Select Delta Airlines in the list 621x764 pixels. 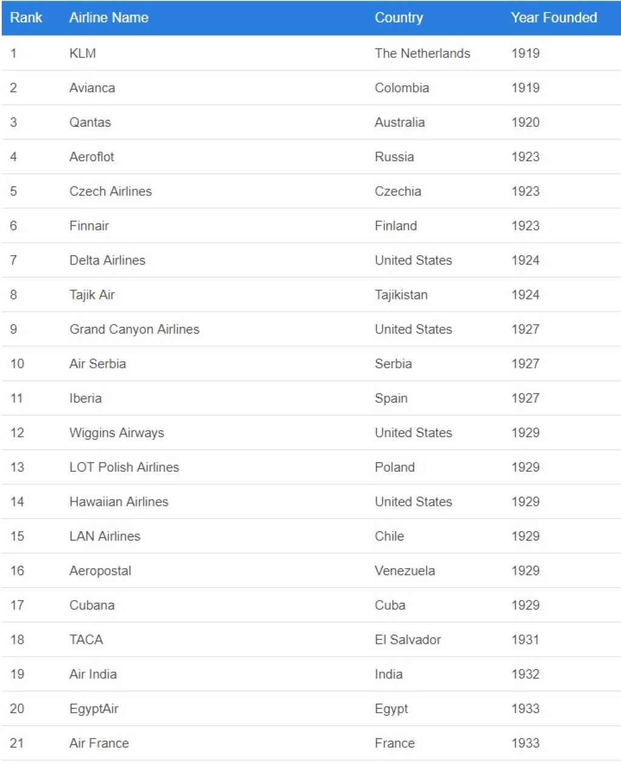pyautogui.click(x=107, y=261)
